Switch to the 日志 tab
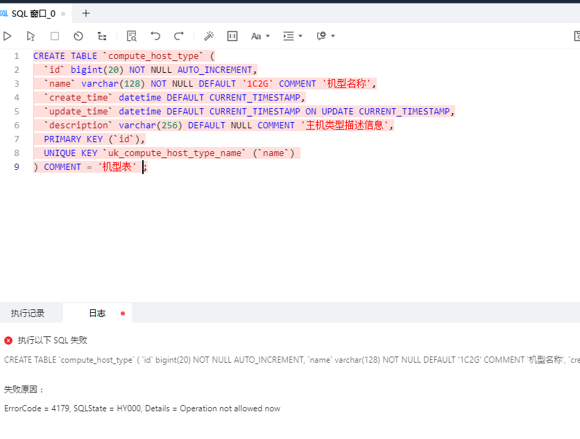This screenshot has width=580, height=439. coord(97,313)
